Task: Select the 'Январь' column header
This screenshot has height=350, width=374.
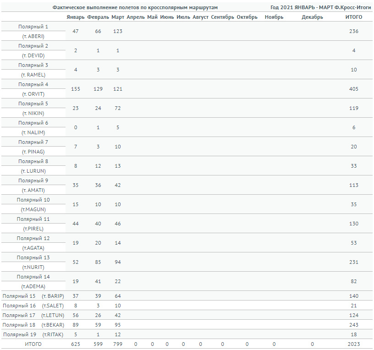Action: pos(75,17)
